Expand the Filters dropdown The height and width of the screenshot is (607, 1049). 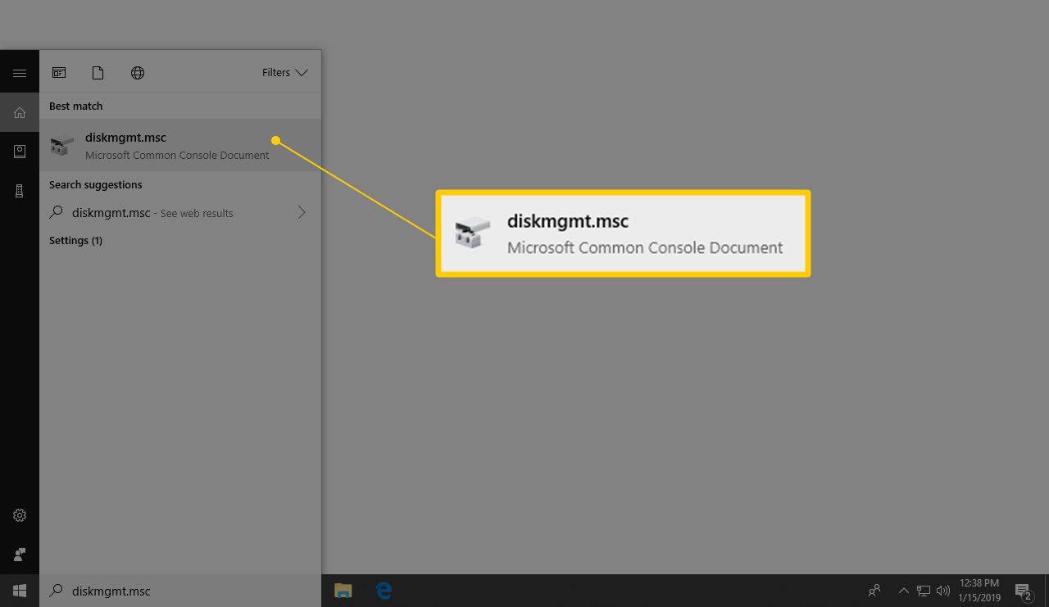tap(284, 73)
